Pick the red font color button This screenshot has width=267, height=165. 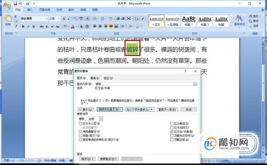pos(73,26)
